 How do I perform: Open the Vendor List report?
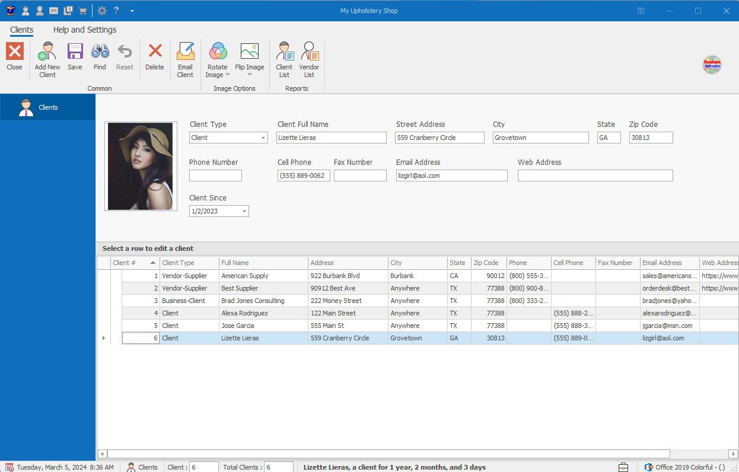(309, 60)
